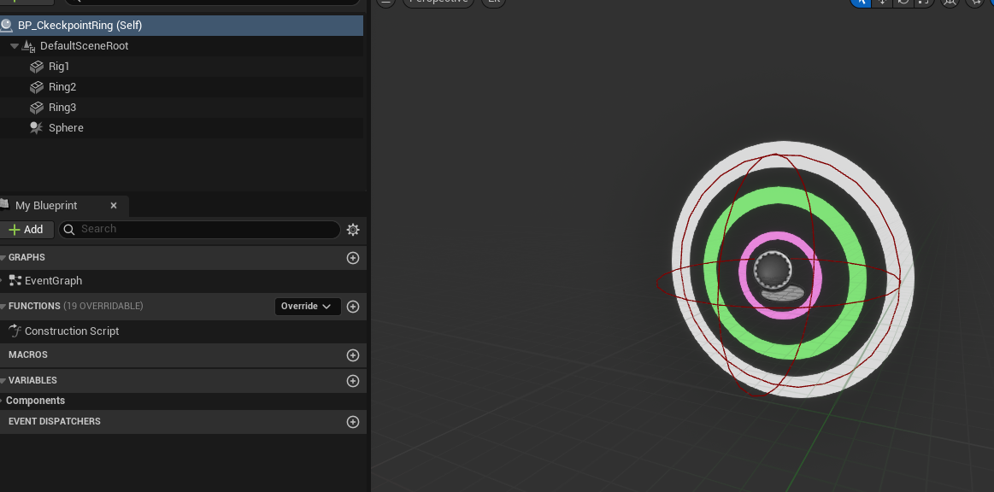Add a new macro with plus icon
Viewport: 994px width, 492px height.
coord(353,355)
